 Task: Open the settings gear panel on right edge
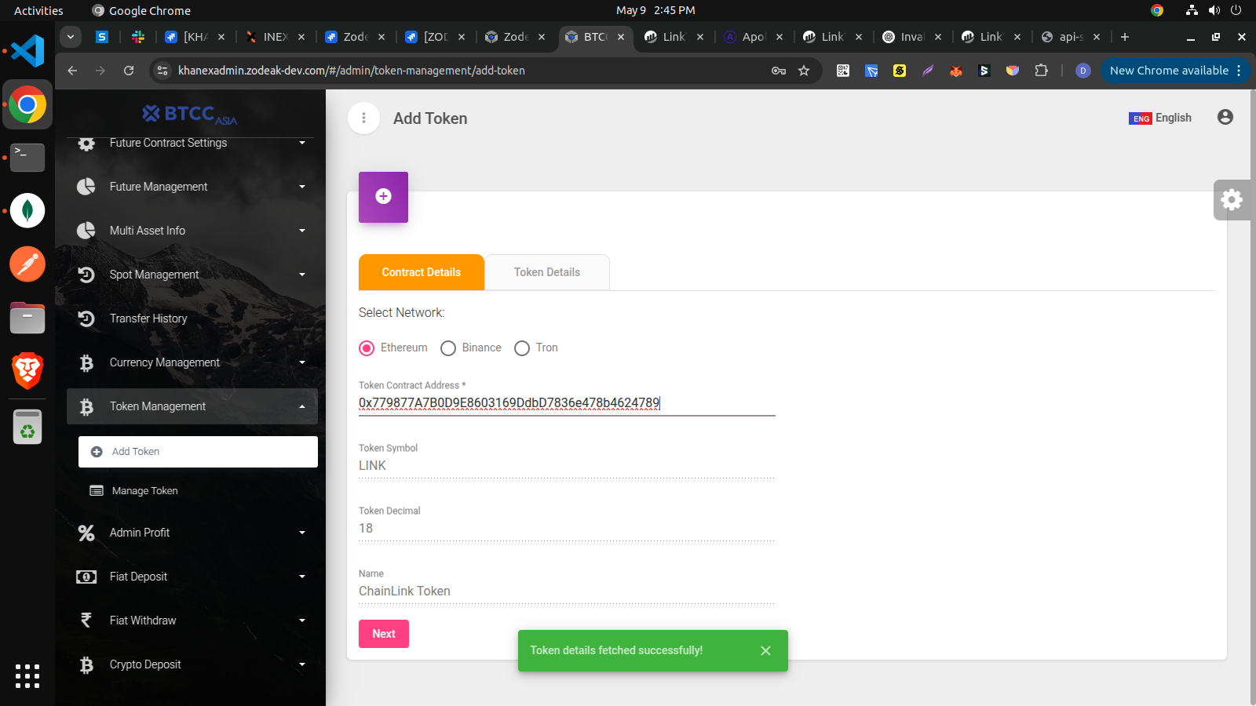coord(1232,199)
